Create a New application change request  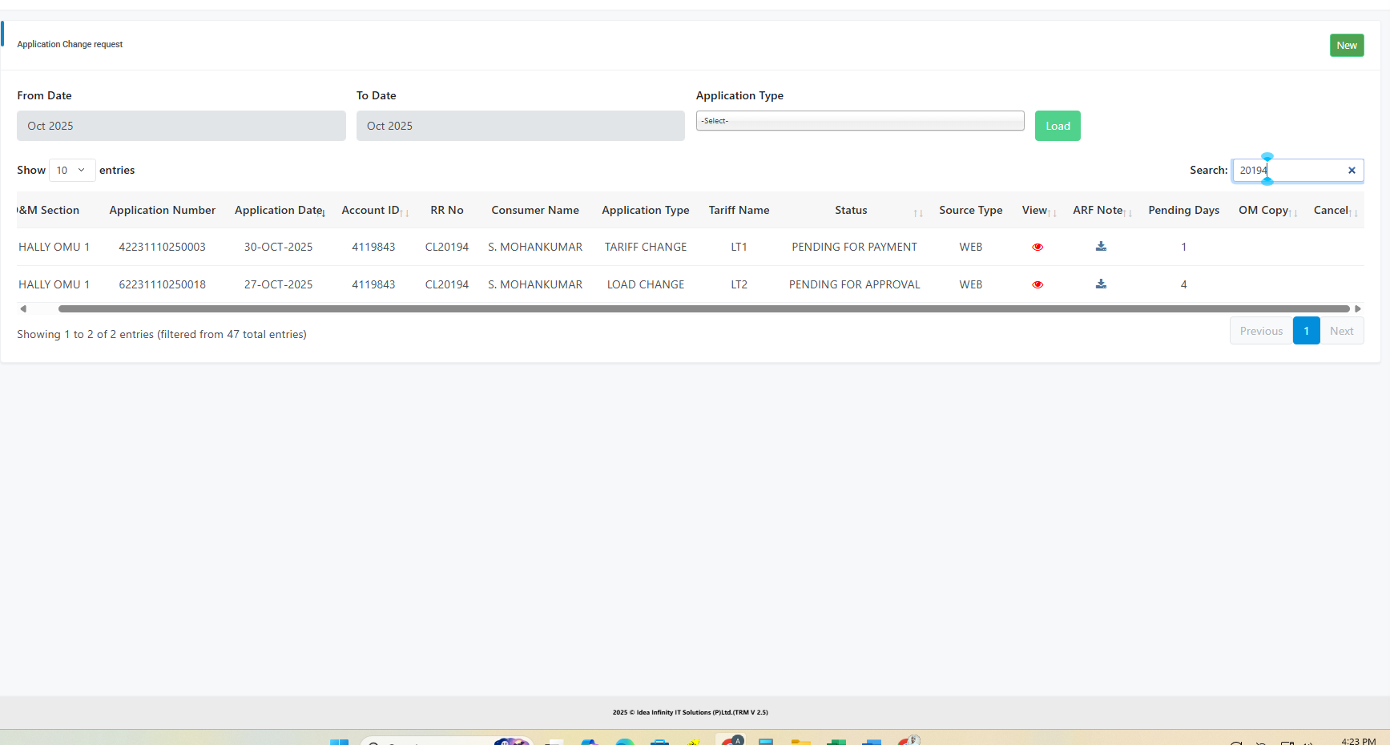pos(1346,46)
